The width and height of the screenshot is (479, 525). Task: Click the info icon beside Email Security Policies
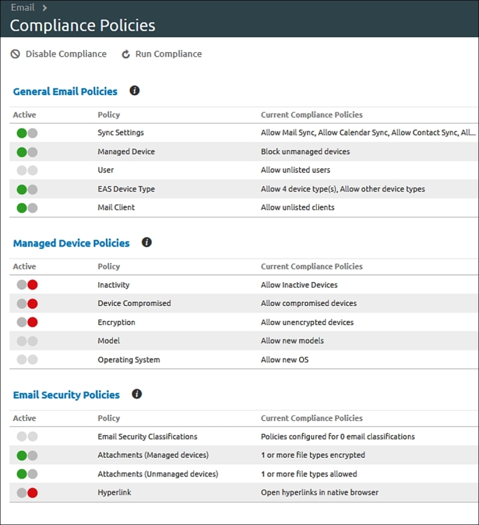(x=137, y=394)
